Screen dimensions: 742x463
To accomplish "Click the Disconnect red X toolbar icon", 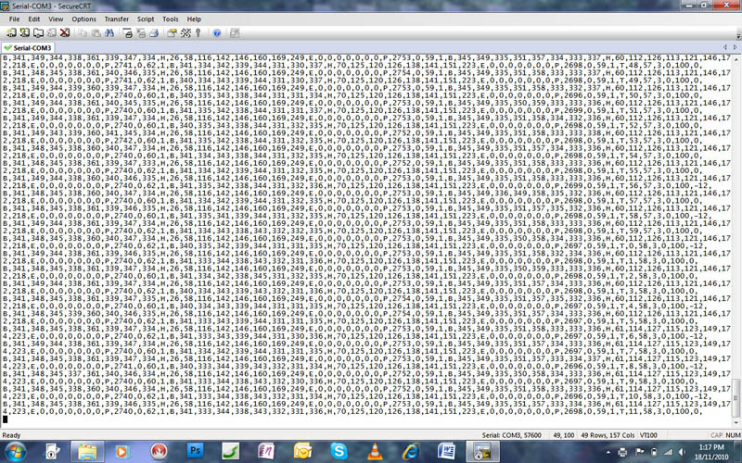I will click(65, 32).
